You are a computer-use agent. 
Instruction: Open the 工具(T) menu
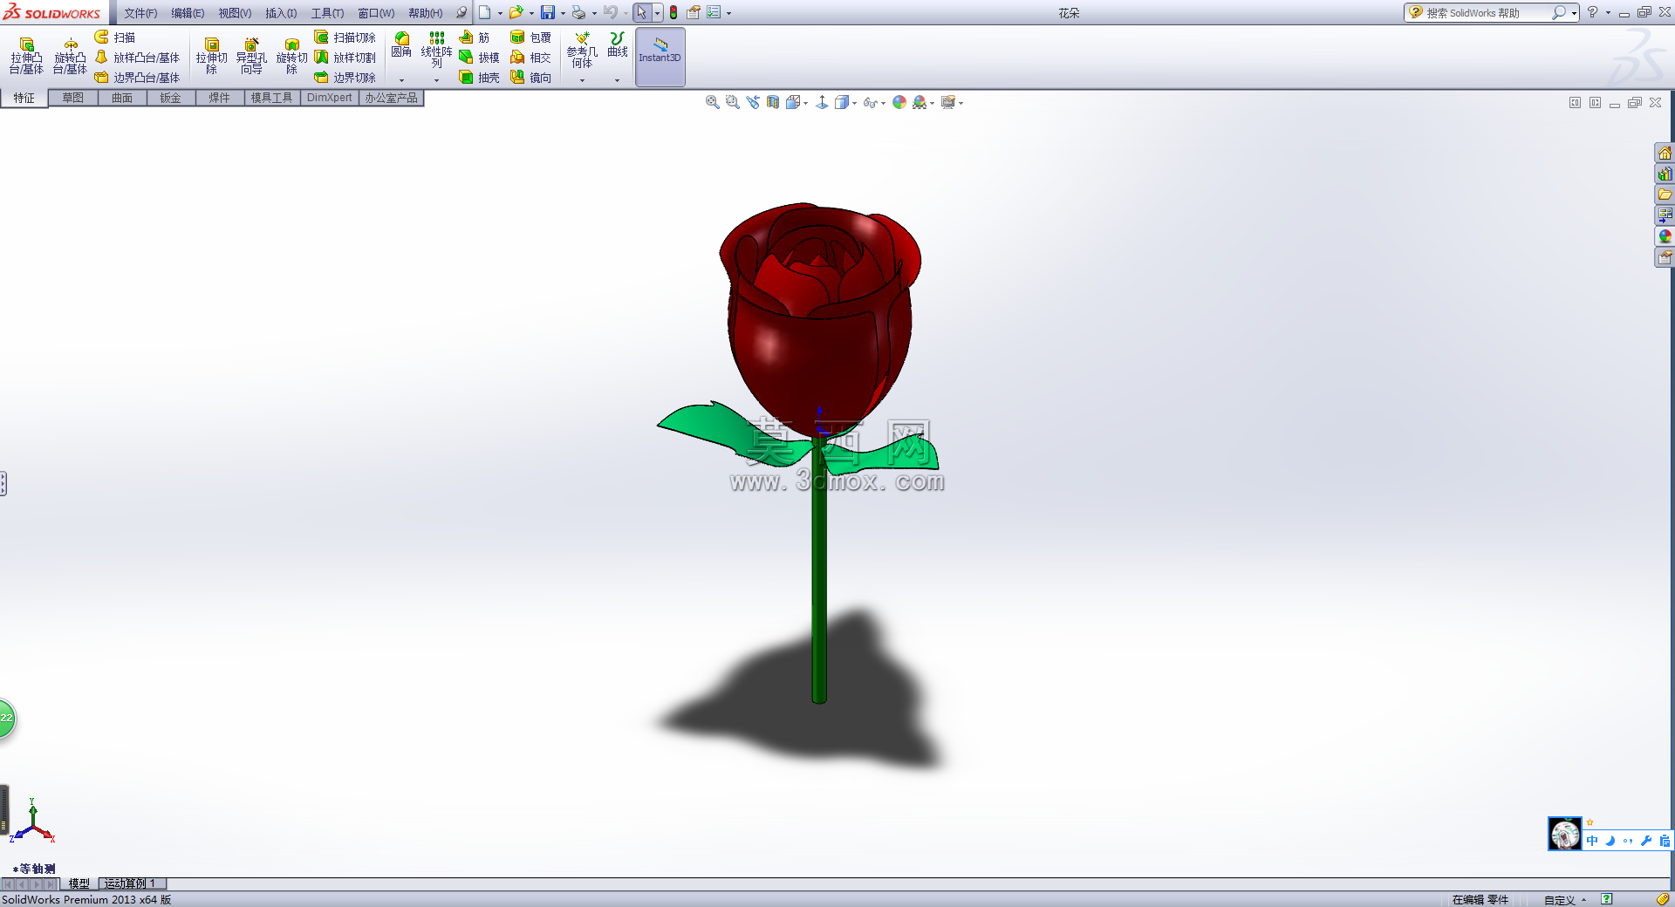click(327, 13)
